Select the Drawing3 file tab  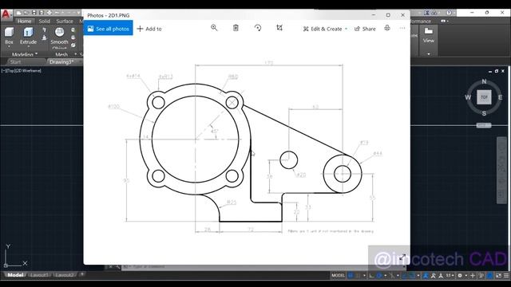coord(61,62)
